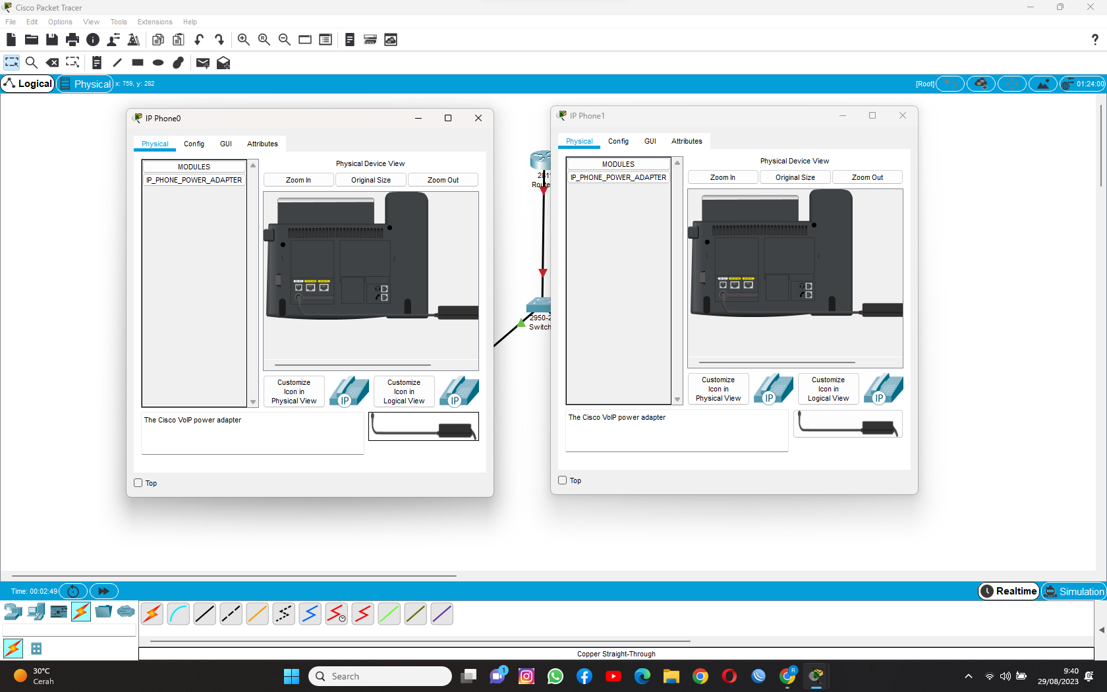Click down arrow of IP Phone0 modules list
Image resolution: width=1107 pixels, height=692 pixels.
click(253, 402)
